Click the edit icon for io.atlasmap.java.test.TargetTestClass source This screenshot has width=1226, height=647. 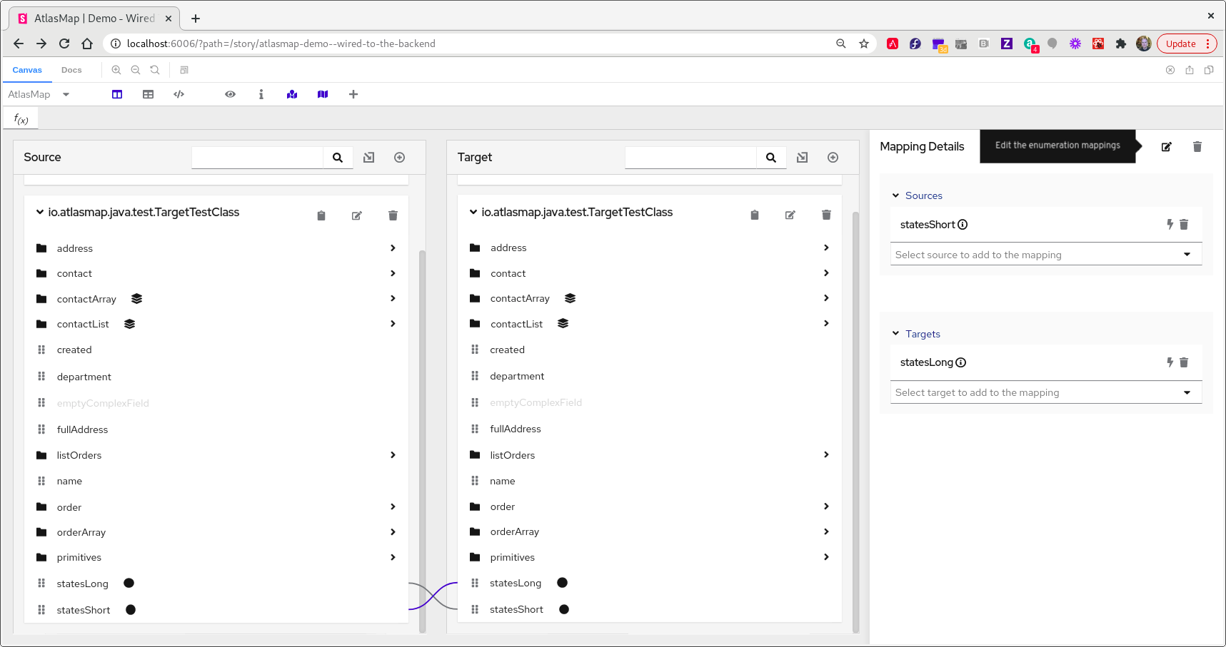[x=356, y=215]
